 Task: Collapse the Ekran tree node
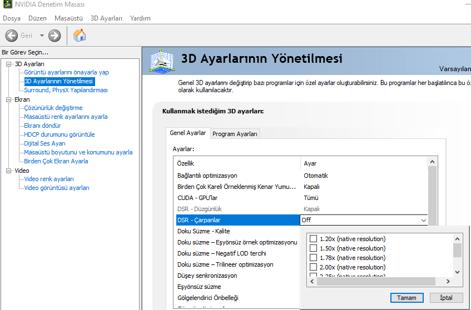coord(9,99)
